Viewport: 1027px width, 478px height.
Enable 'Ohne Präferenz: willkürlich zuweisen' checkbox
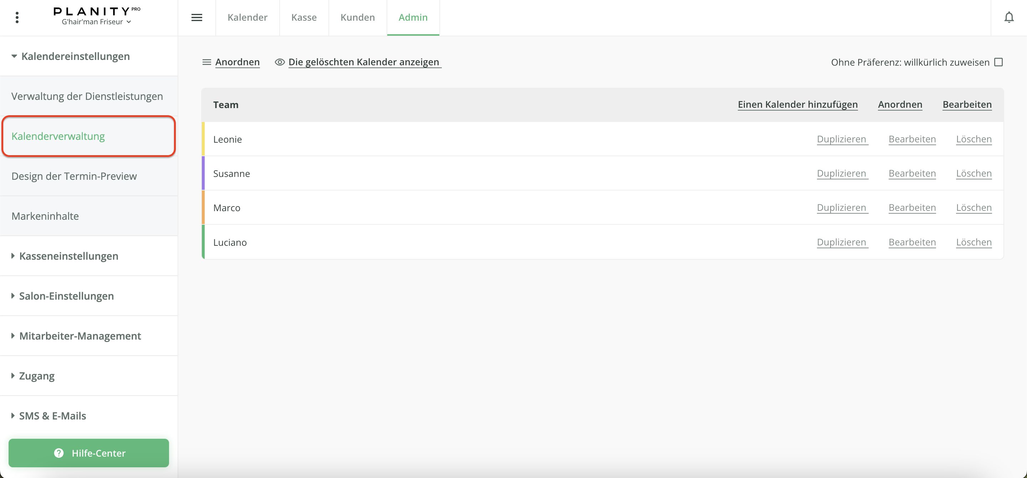click(998, 62)
